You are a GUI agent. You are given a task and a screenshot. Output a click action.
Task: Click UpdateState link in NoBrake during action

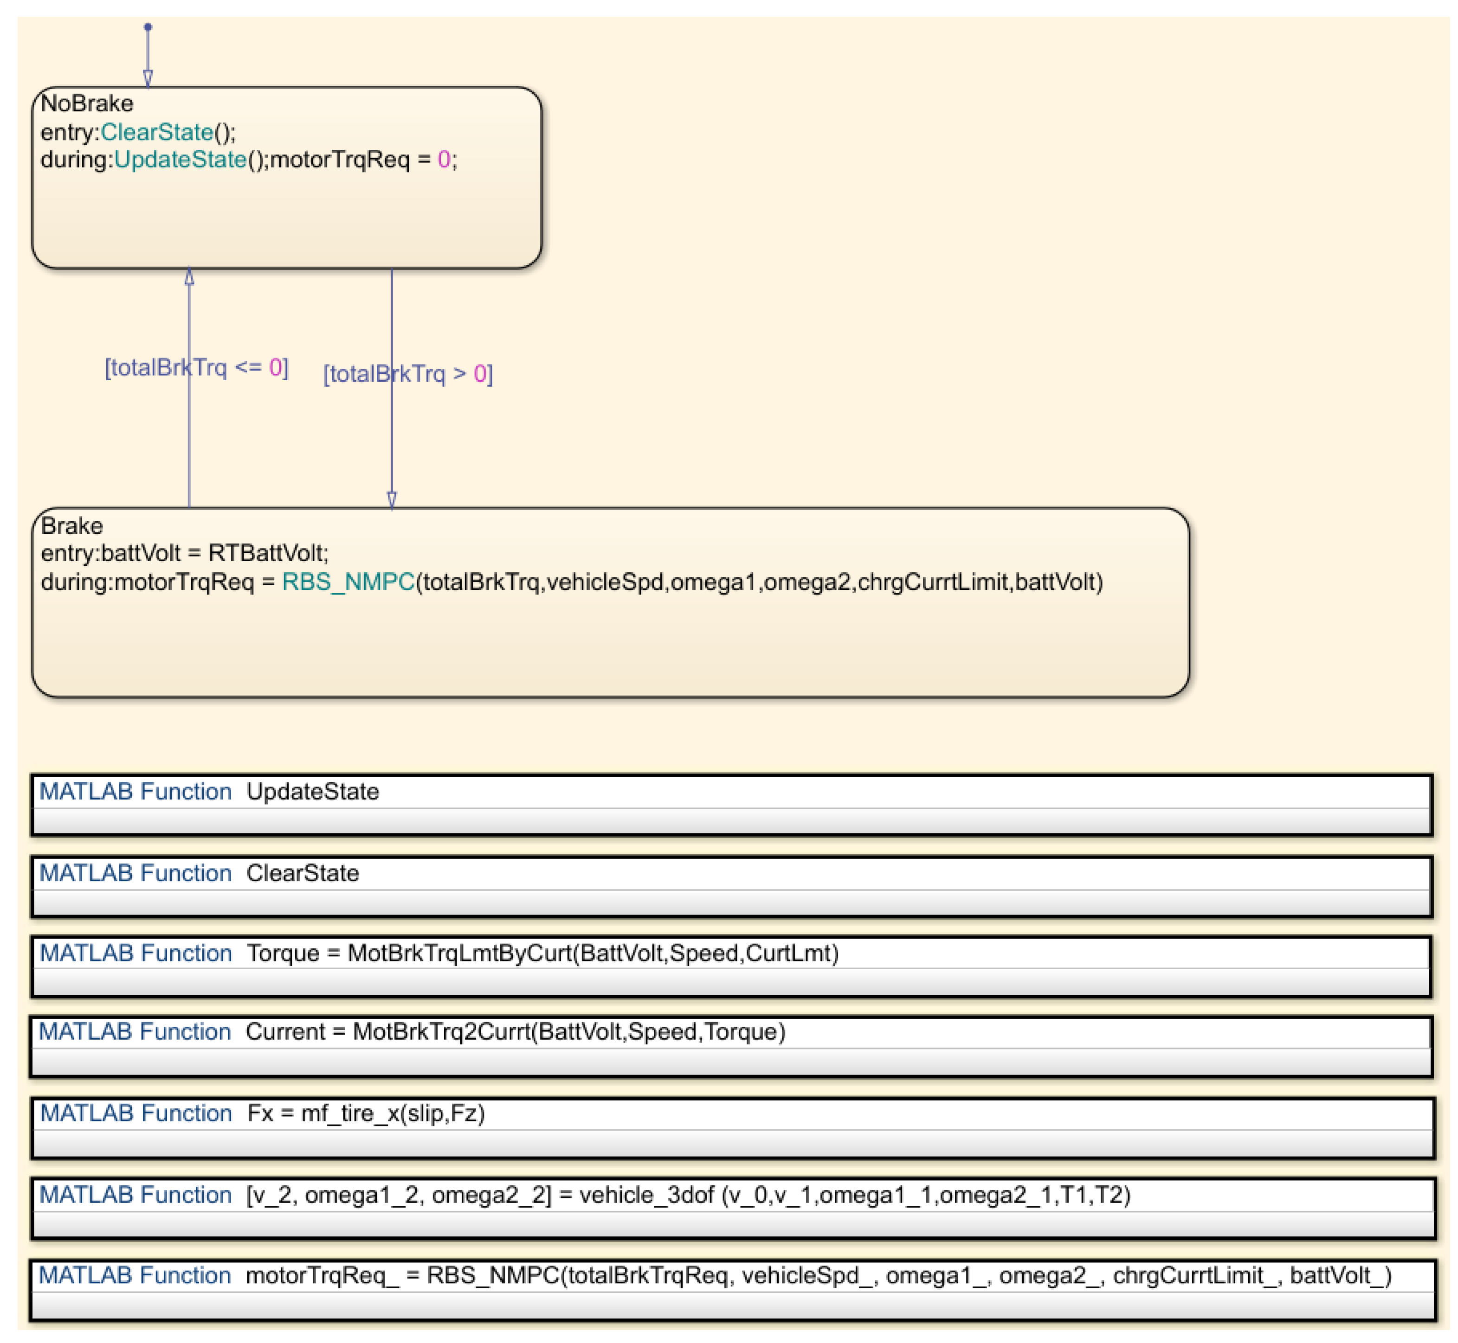coord(181,159)
